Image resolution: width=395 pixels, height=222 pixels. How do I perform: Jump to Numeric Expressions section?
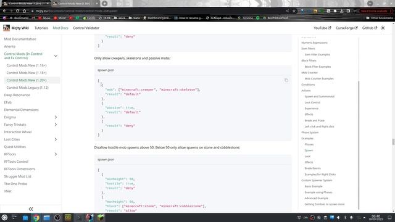(x=314, y=43)
